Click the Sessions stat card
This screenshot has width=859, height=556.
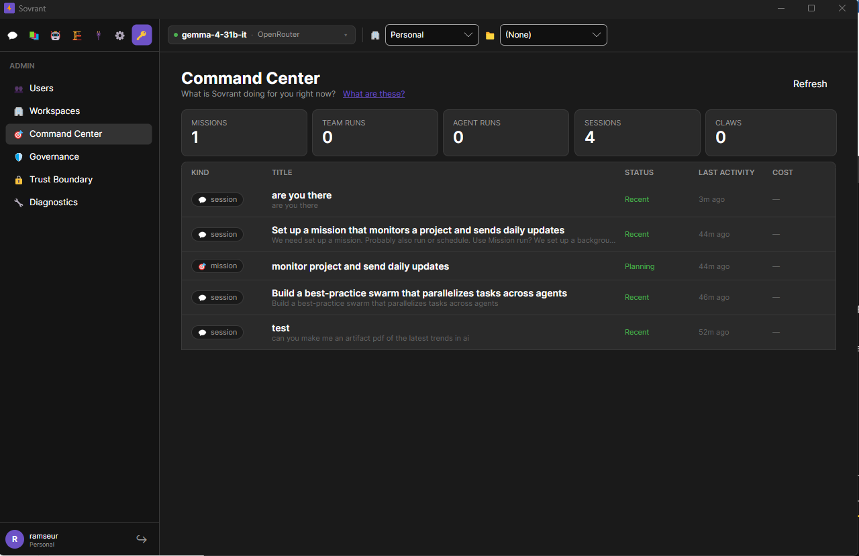[x=638, y=133]
